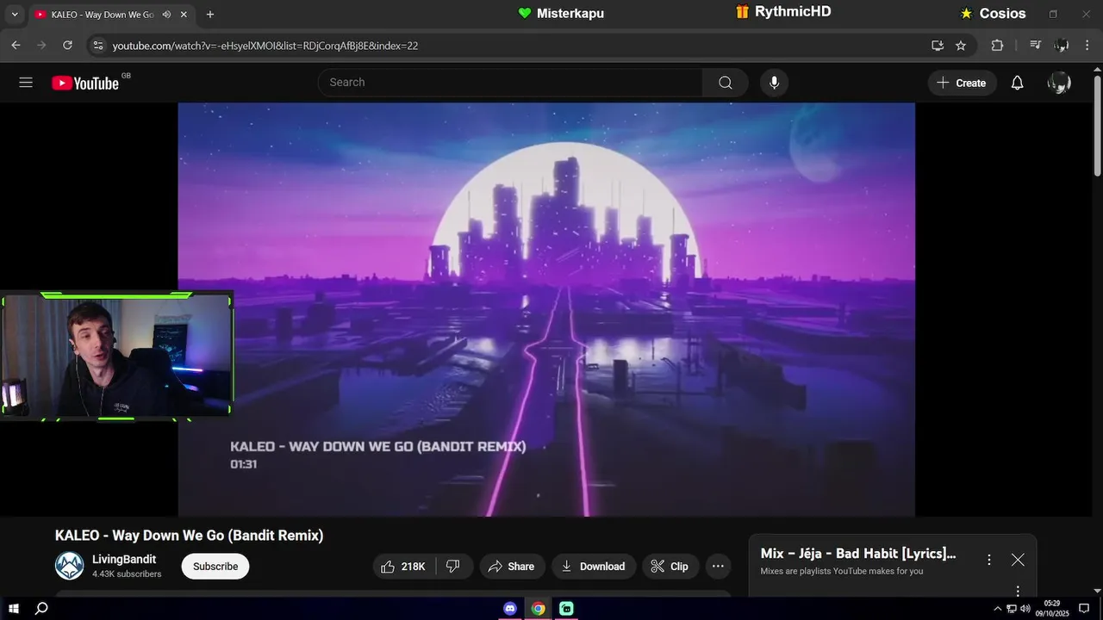Click the Create button

tap(962, 83)
